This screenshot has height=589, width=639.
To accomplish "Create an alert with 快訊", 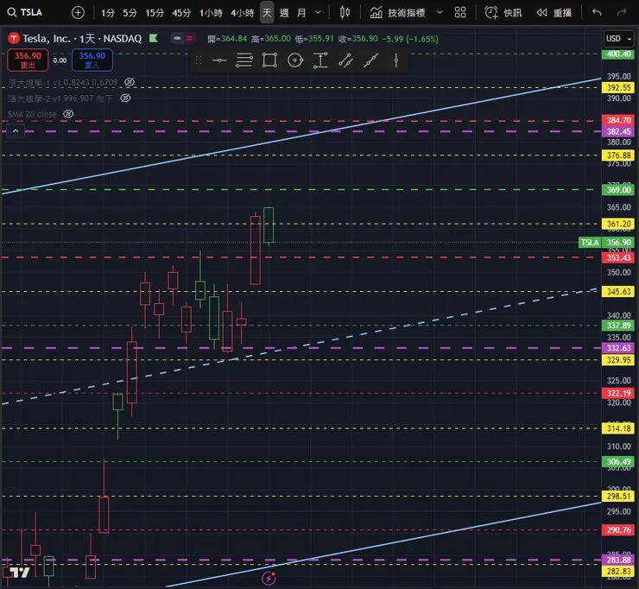I will coord(503,13).
